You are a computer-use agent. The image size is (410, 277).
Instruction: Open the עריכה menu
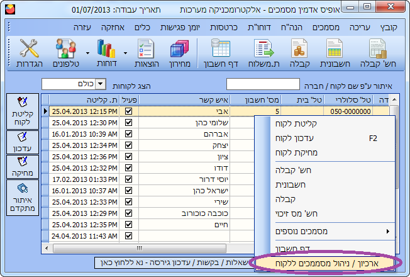[x=360, y=28]
